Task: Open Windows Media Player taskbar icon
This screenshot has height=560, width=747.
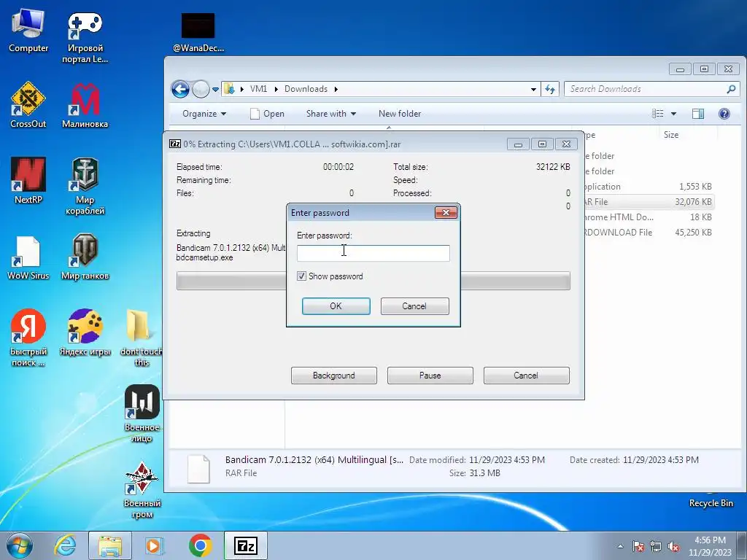Action: tap(155, 545)
